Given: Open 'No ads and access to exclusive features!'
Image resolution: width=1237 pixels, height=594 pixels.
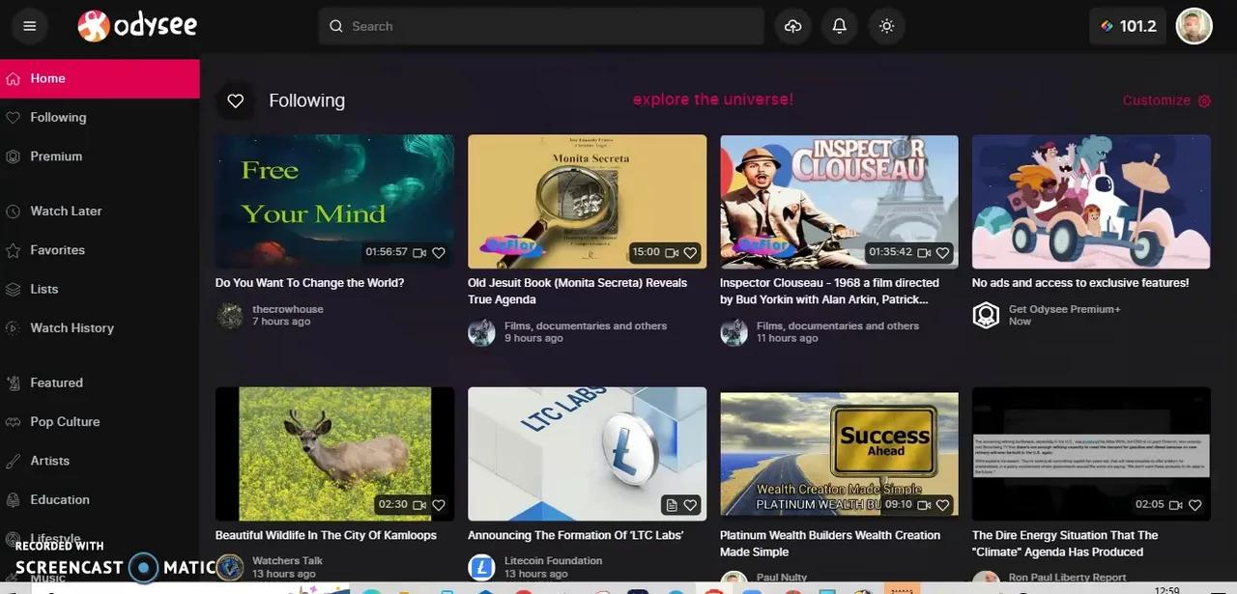Looking at the screenshot, I should [x=1080, y=283].
